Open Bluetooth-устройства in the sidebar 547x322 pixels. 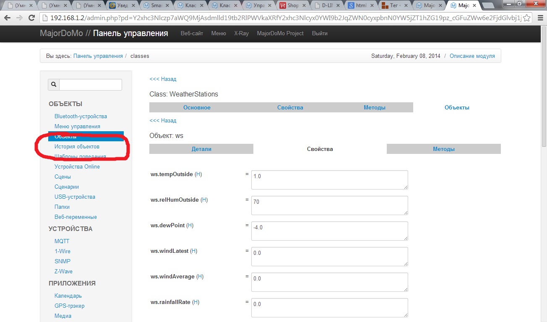coord(81,116)
